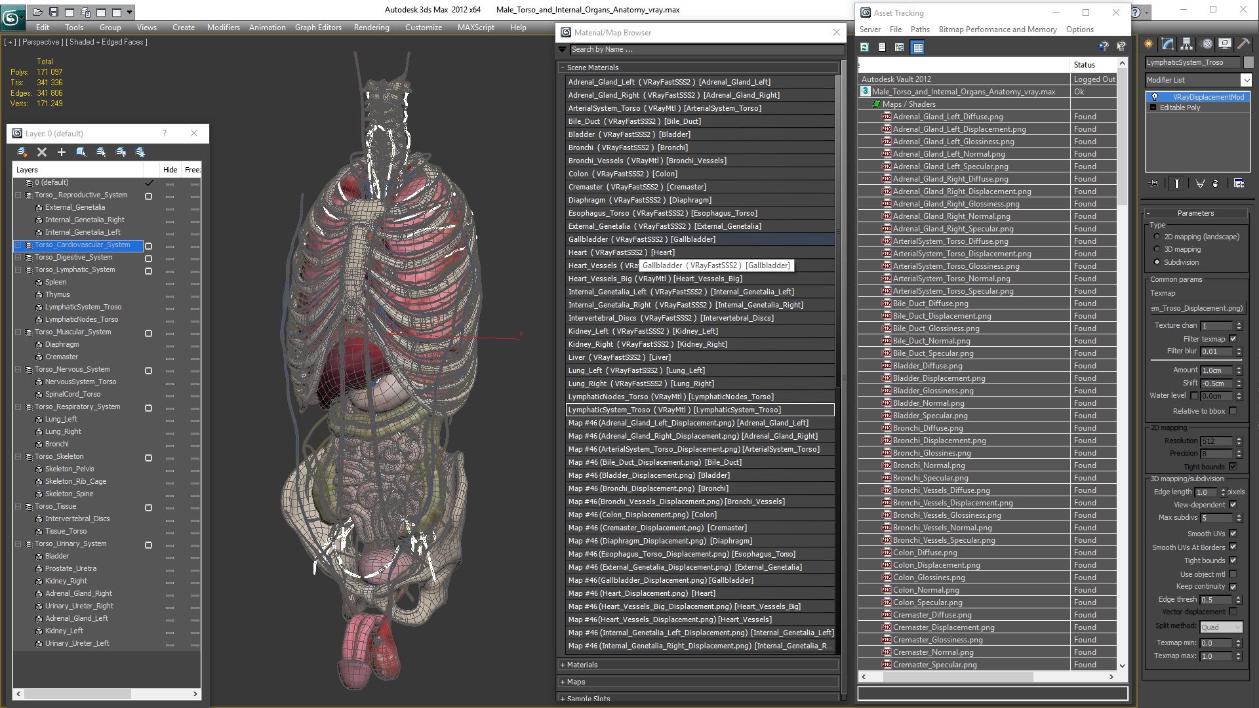
Task: Toggle Show End Result icon below modifier stack
Action: 1177,184
